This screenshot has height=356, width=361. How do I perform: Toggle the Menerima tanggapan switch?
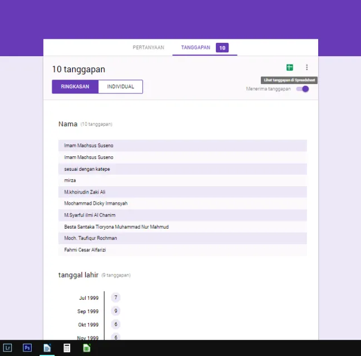click(x=303, y=89)
